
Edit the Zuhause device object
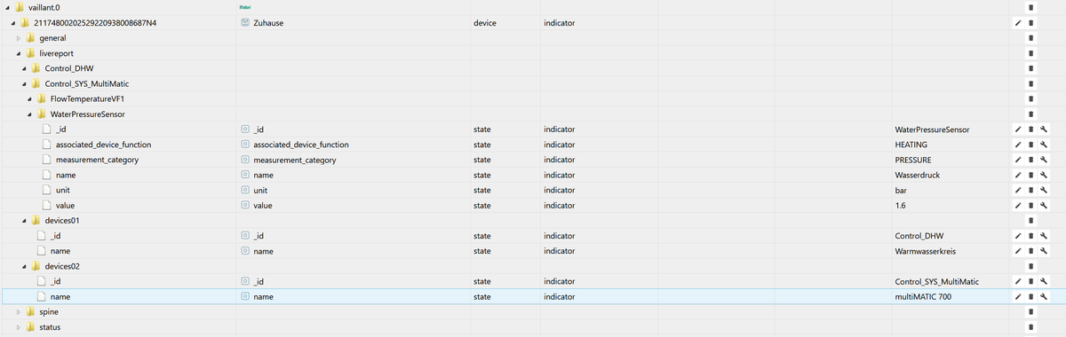pos(1017,23)
